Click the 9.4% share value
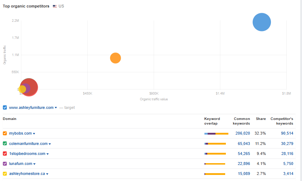 pyautogui.click(x=261, y=154)
